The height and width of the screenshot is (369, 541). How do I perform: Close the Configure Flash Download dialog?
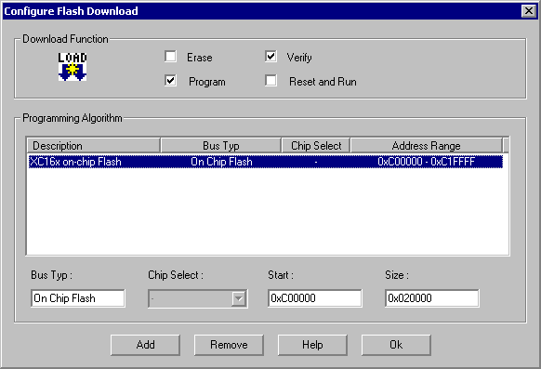click(x=529, y=11)
